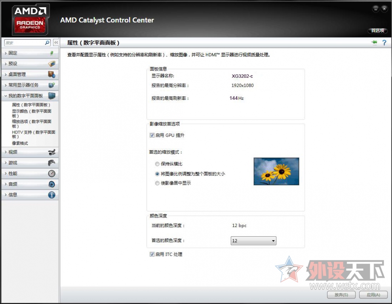Viewport: 392px width, 304px height.
Task: Expand the 视频 section
Action: 30,152
